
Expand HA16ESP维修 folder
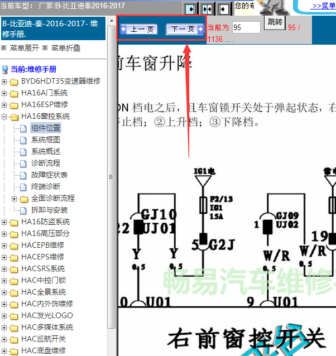[4, 105]
